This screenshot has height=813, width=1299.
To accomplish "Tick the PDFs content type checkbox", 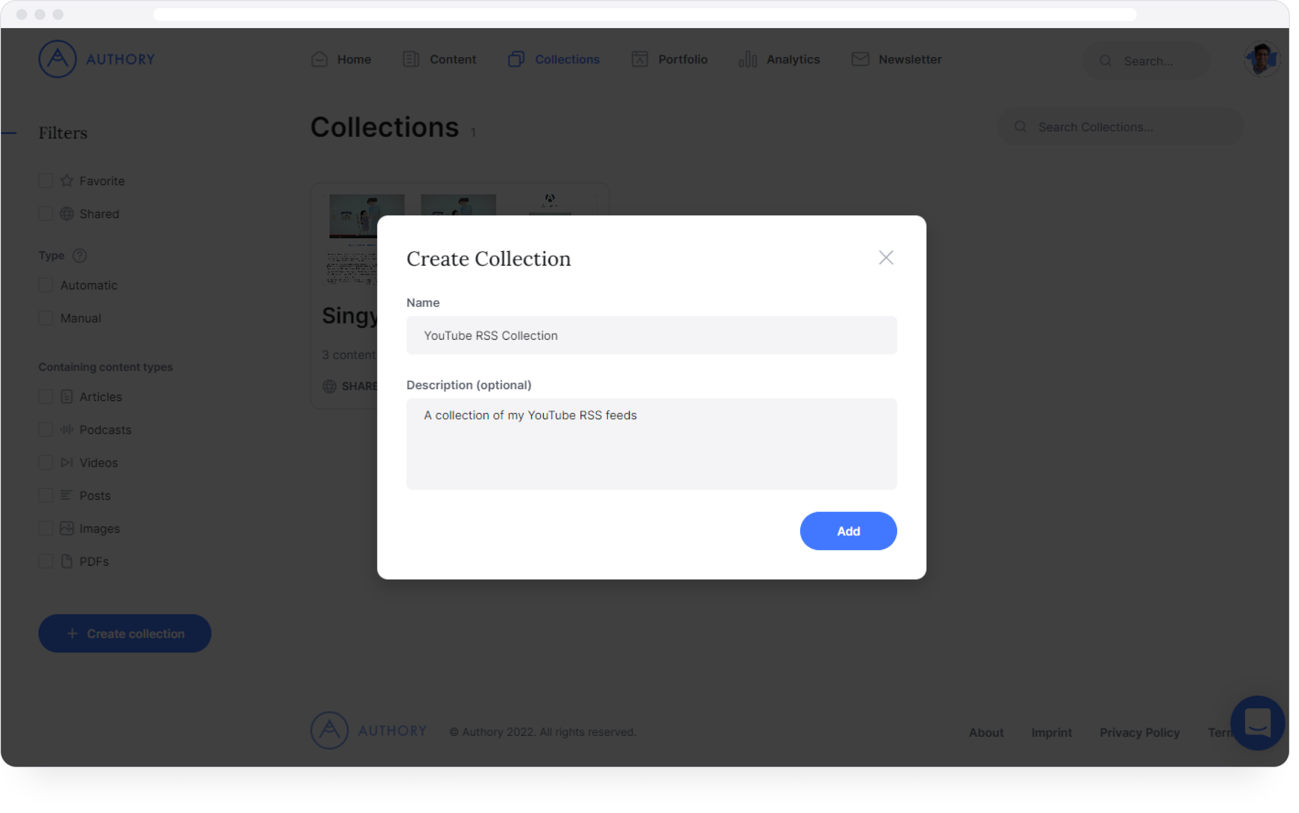I will pos(46,561).
